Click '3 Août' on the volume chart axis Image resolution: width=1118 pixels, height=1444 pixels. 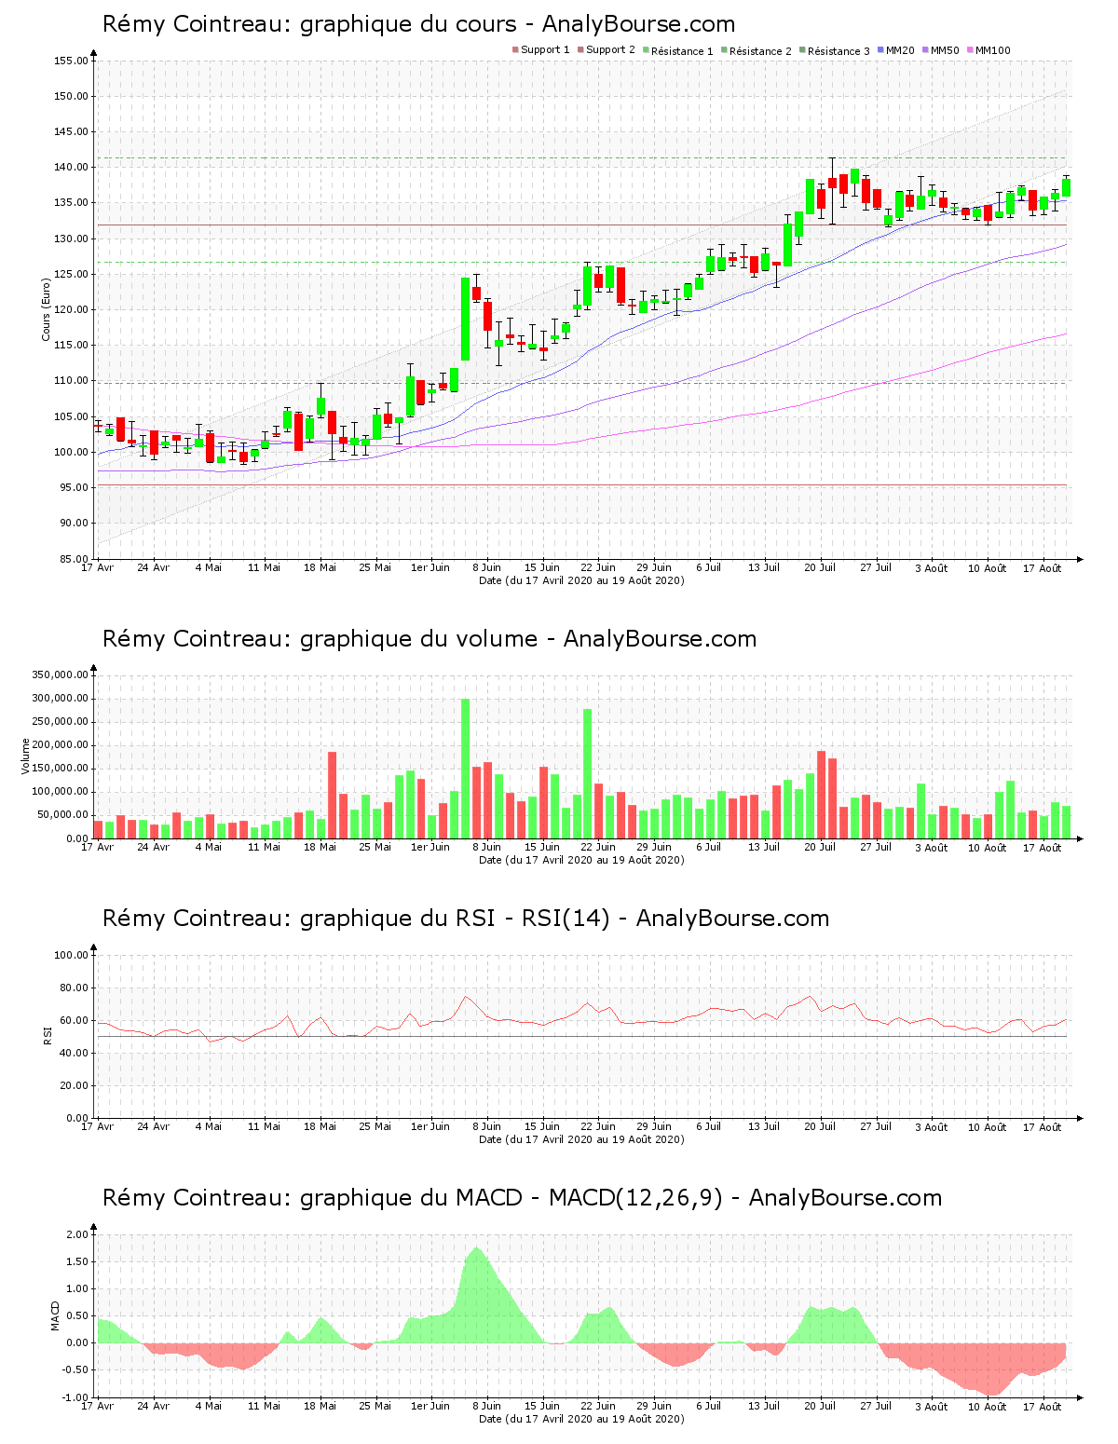point(931,848)
